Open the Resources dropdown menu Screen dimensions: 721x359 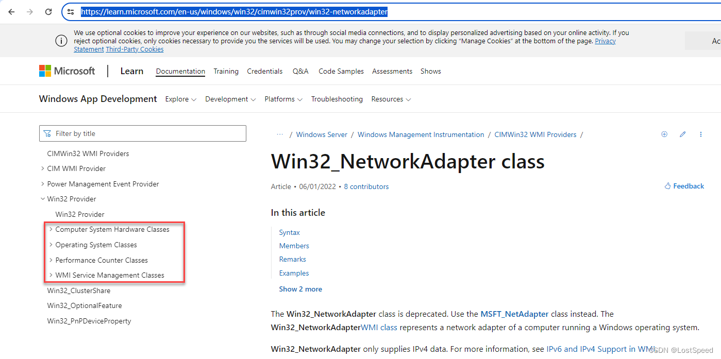pyautogui.click(x=391, y=99)
